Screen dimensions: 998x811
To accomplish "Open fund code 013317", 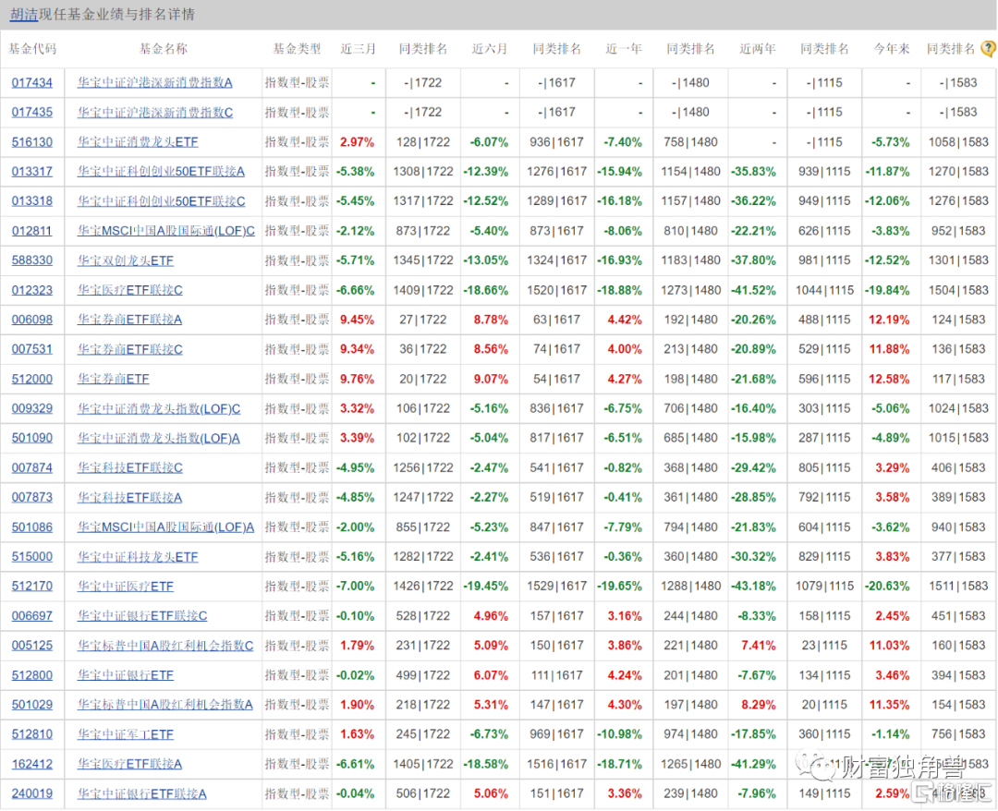I will pyautogui.click(x=31, y=171).
